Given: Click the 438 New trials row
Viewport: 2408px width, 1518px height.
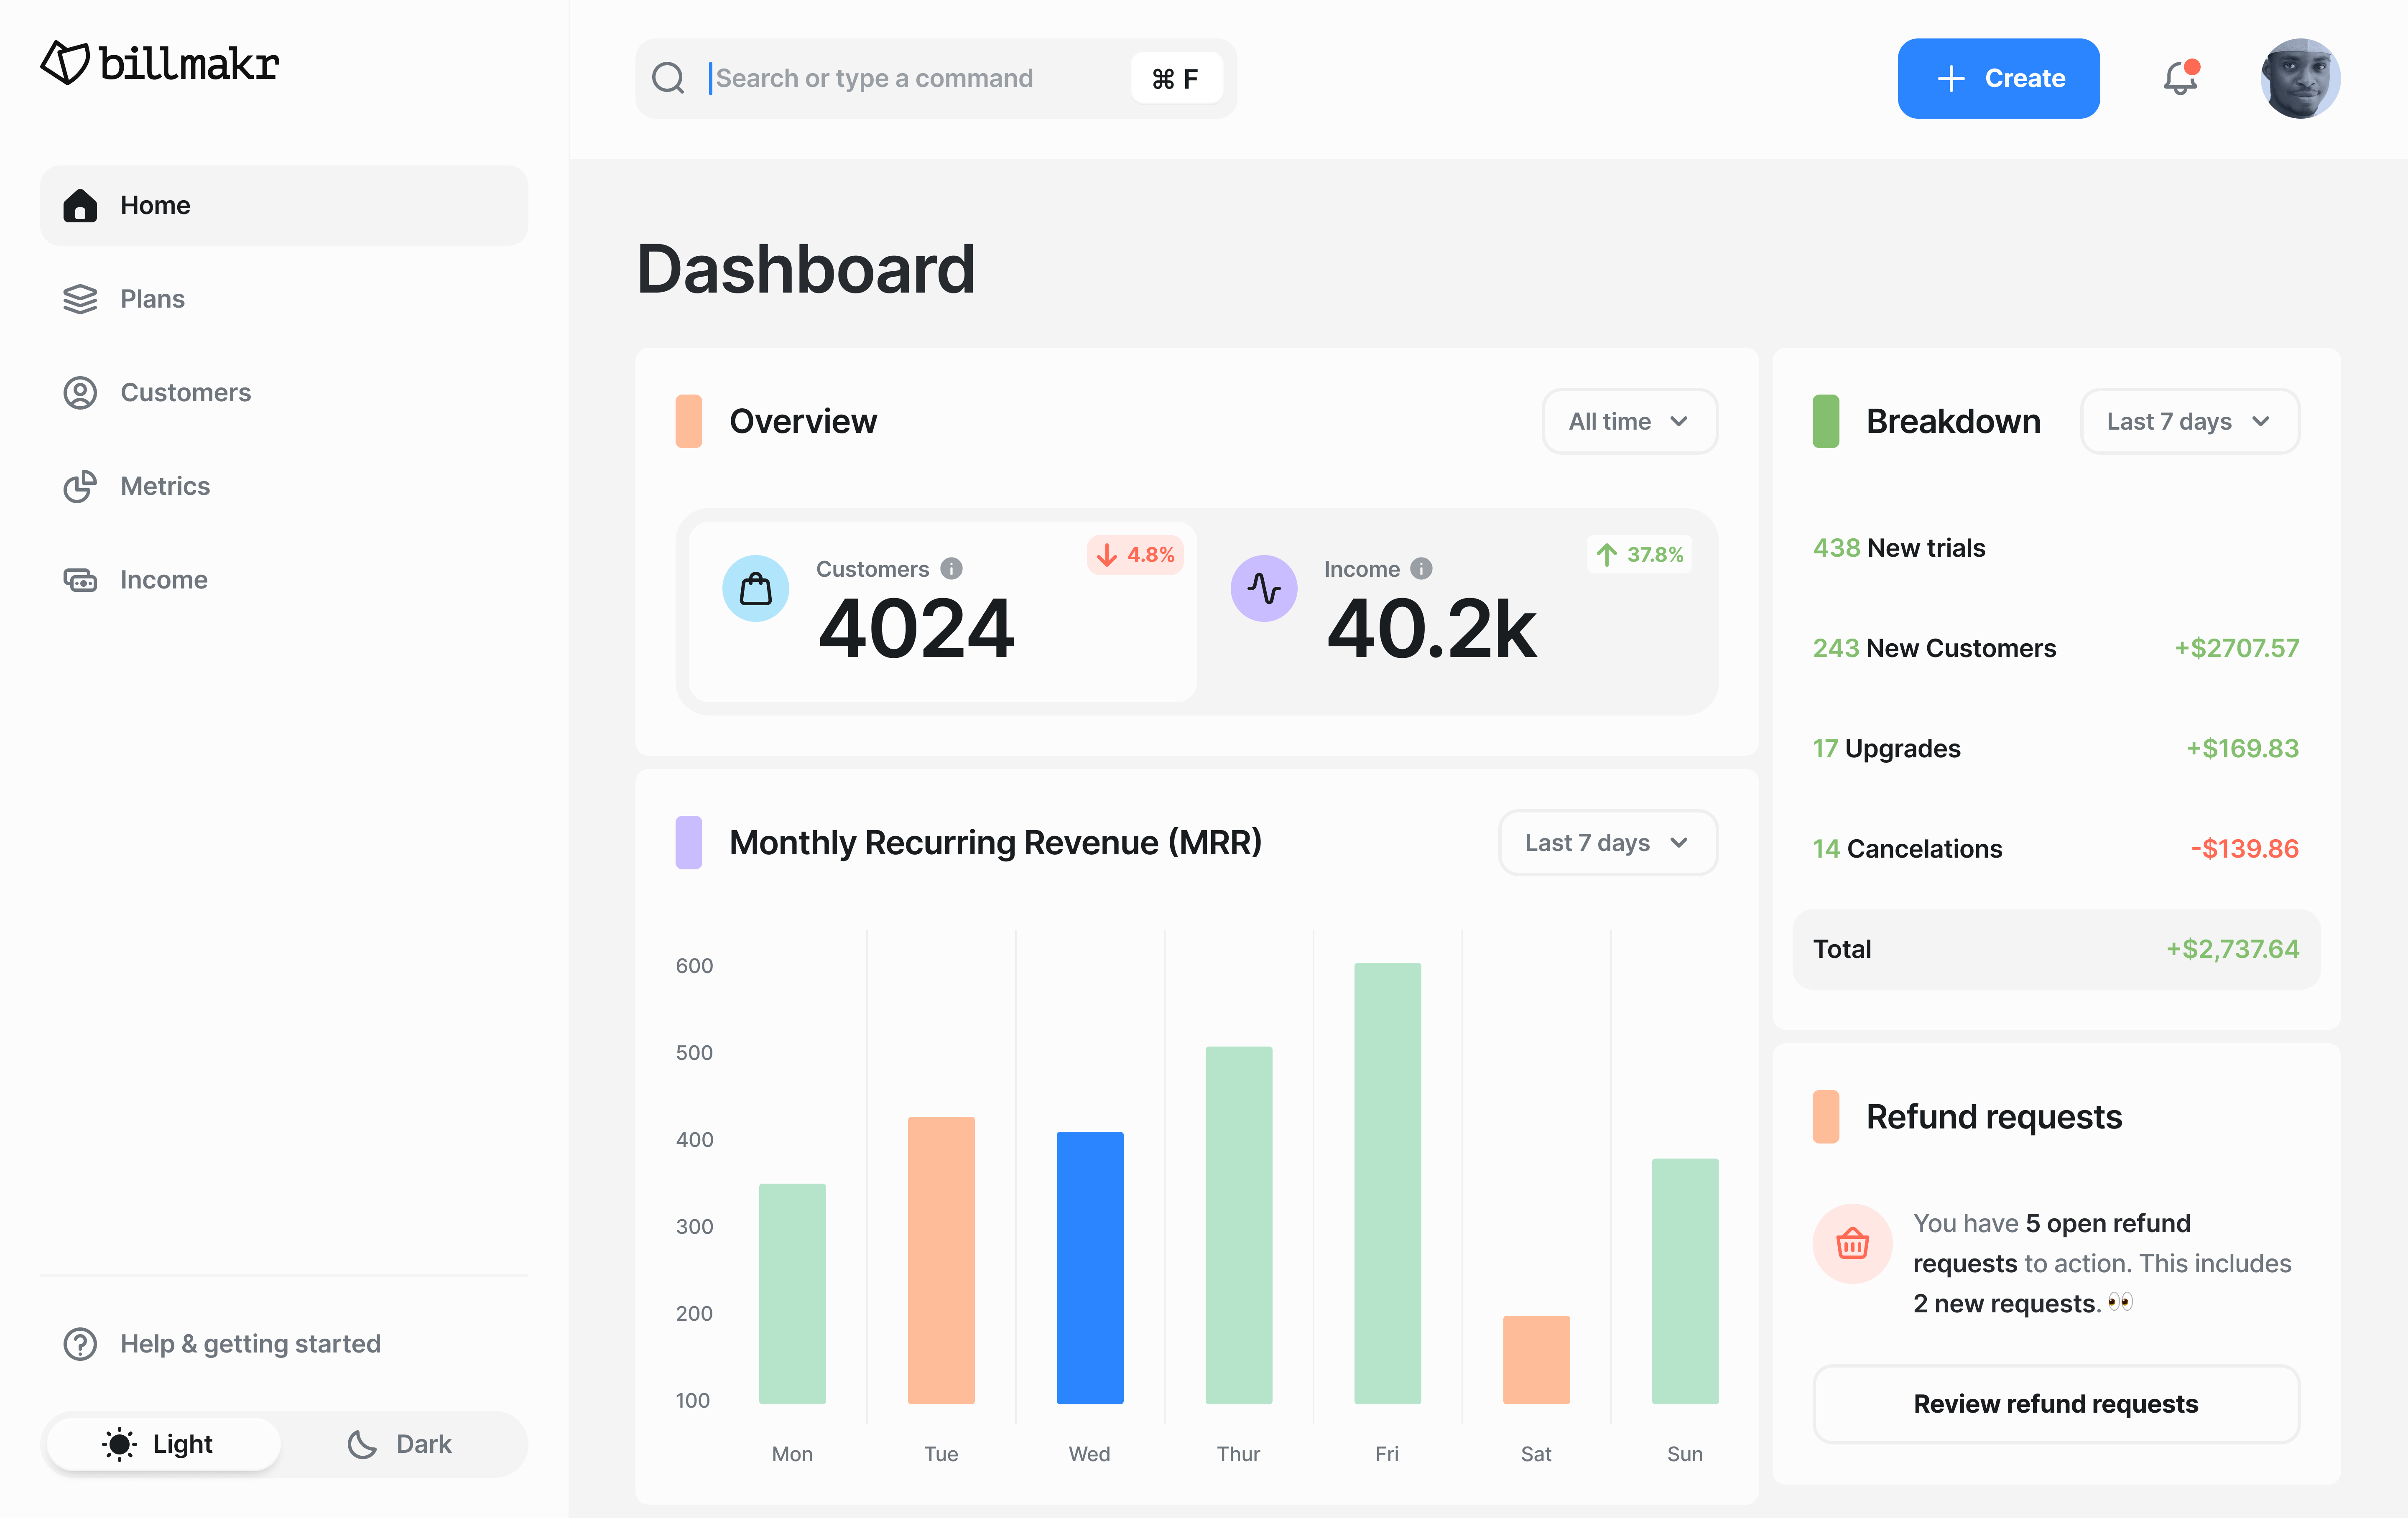Looking at the screenshot, I should (2056, 548).
